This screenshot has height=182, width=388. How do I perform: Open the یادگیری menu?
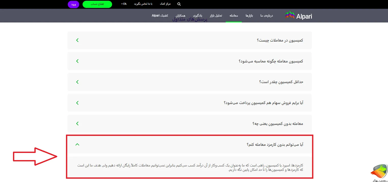(198, 15)
